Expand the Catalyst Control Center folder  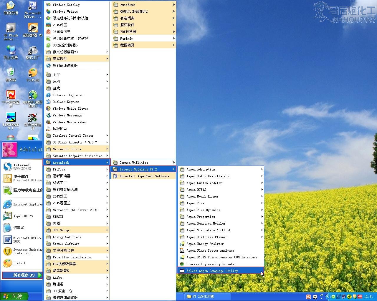pyautogui.click(x=77, y=136)
